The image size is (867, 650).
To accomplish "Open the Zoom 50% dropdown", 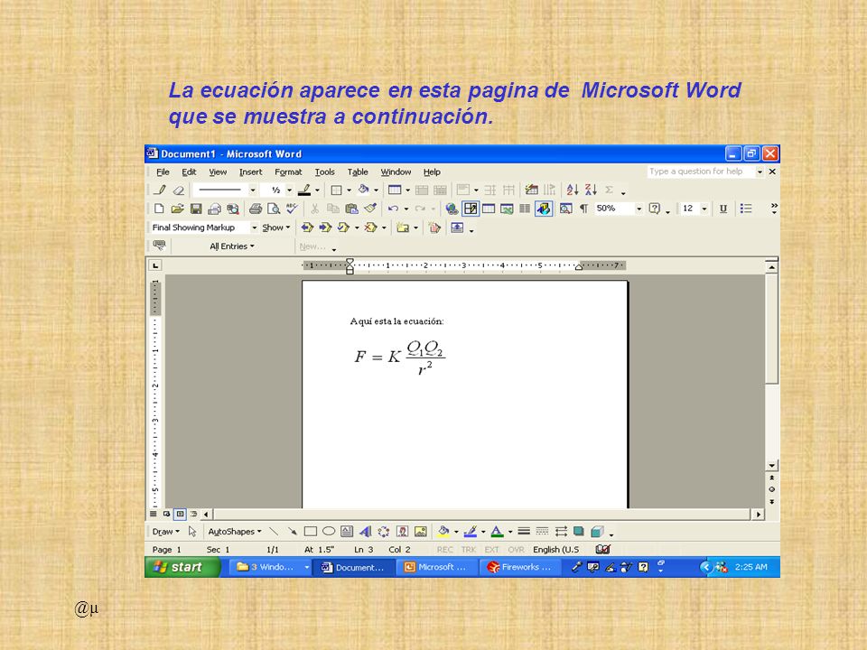I will pyautogui.click(x=639, y=209).
